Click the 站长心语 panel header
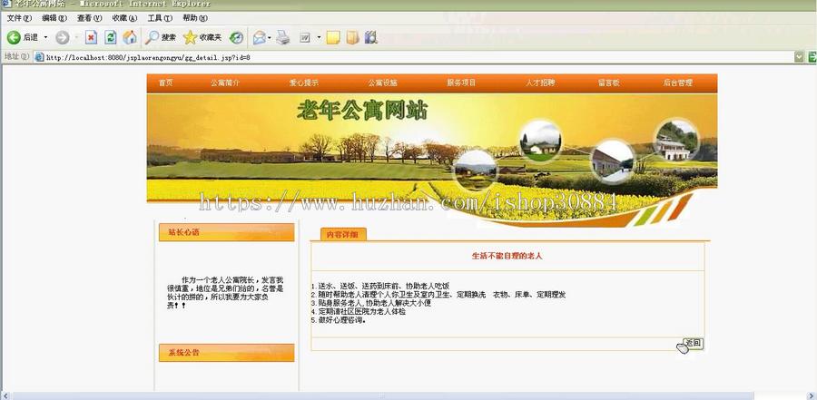This screenshot has height=400, width=817. tap(227, 232)
